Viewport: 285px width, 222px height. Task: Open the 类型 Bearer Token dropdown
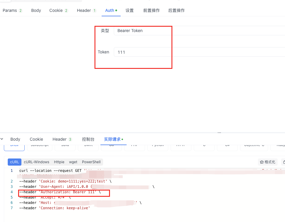point(199,31)
